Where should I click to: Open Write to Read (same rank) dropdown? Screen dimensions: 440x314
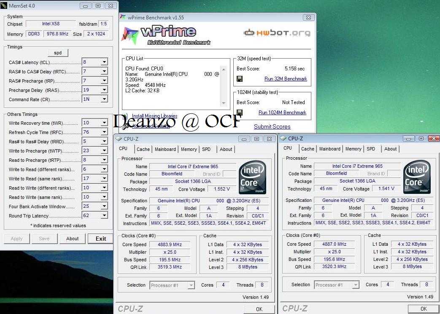pos(104,178)
